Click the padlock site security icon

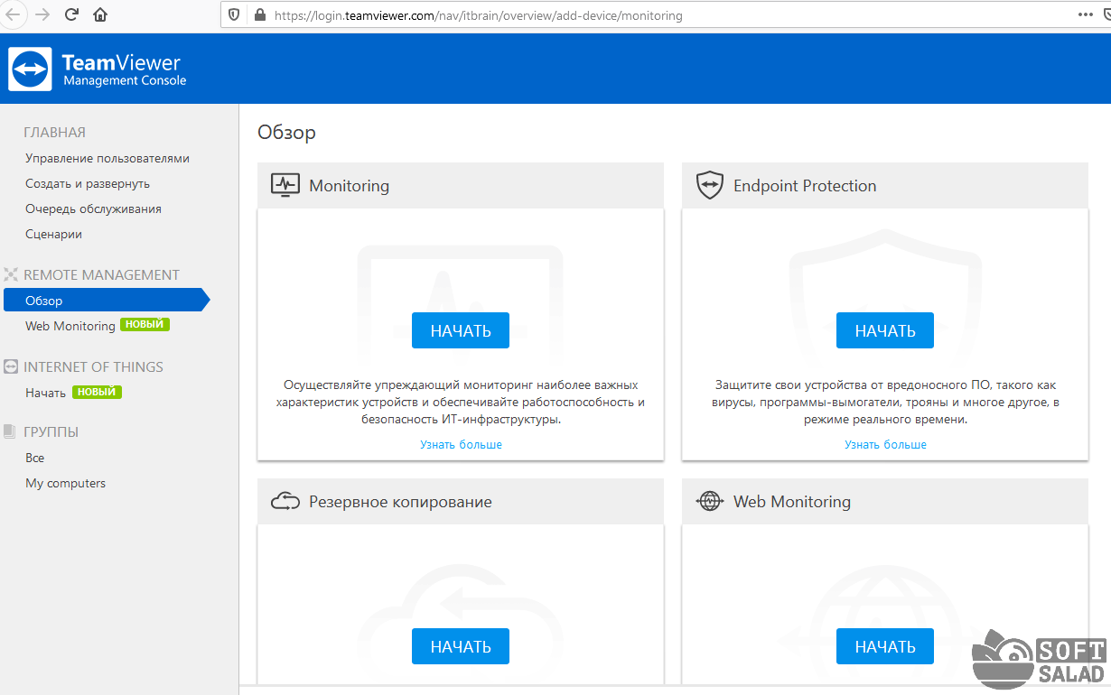(261, 15)
